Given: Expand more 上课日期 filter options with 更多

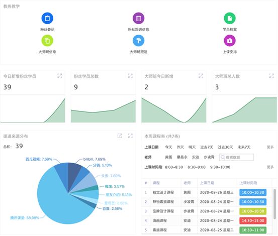Looking at the screenshot, I should coord(270,147).
